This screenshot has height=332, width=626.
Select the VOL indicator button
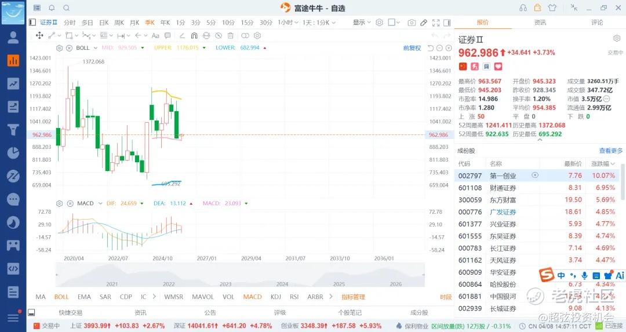pyautogui.click(x=228, y=297)
